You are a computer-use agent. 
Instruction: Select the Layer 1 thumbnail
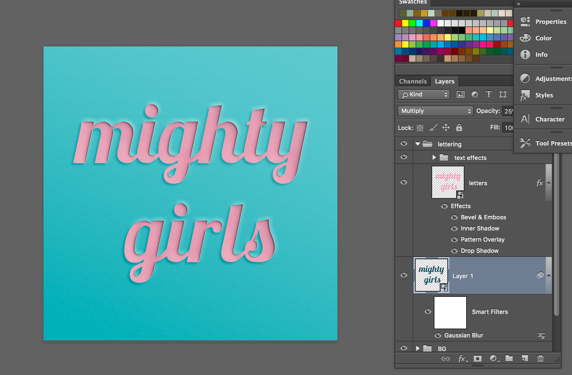(431, 275)
